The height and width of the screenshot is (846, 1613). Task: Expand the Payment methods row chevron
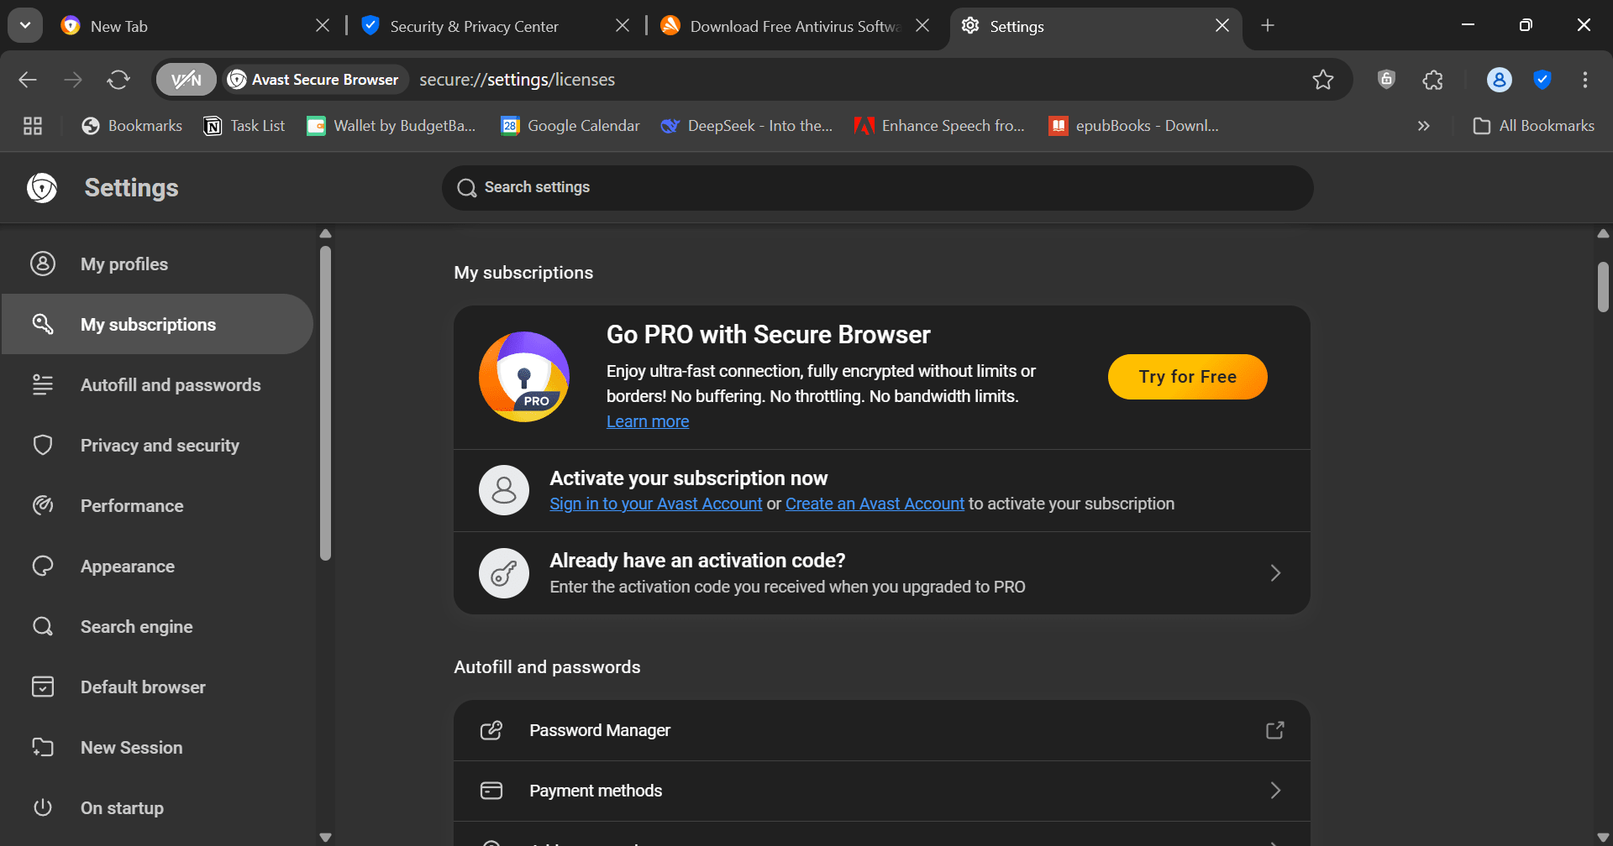coord(1275,791)
